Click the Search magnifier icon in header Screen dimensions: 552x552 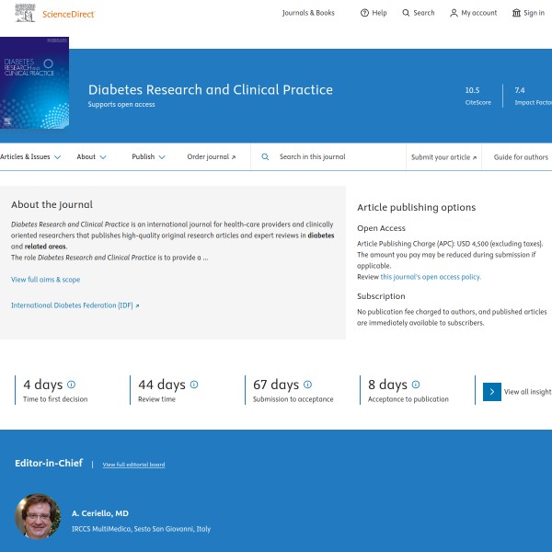(x=406, y=13)
